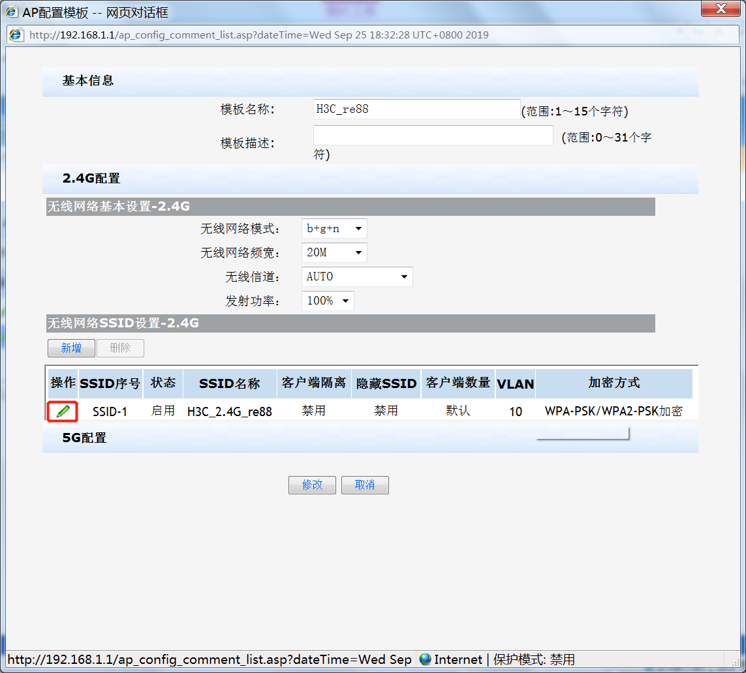Open the 发射功率 dropdown showing 100%
This screenshot has height=673, width=746.
pyautogui.click(x=328, y=301)
